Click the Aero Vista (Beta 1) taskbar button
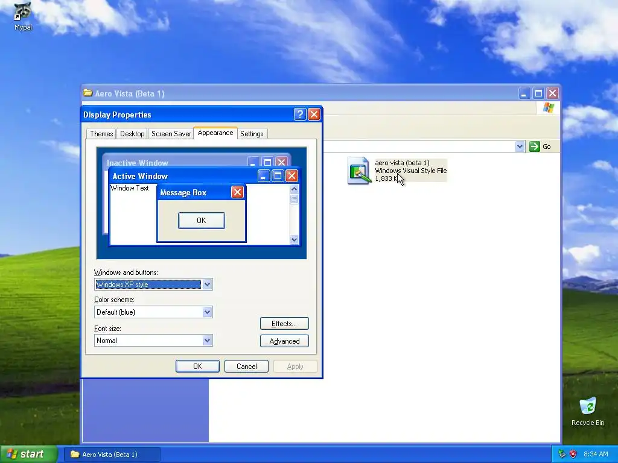This screenshot has width=618, height=463. pos(112,455)
